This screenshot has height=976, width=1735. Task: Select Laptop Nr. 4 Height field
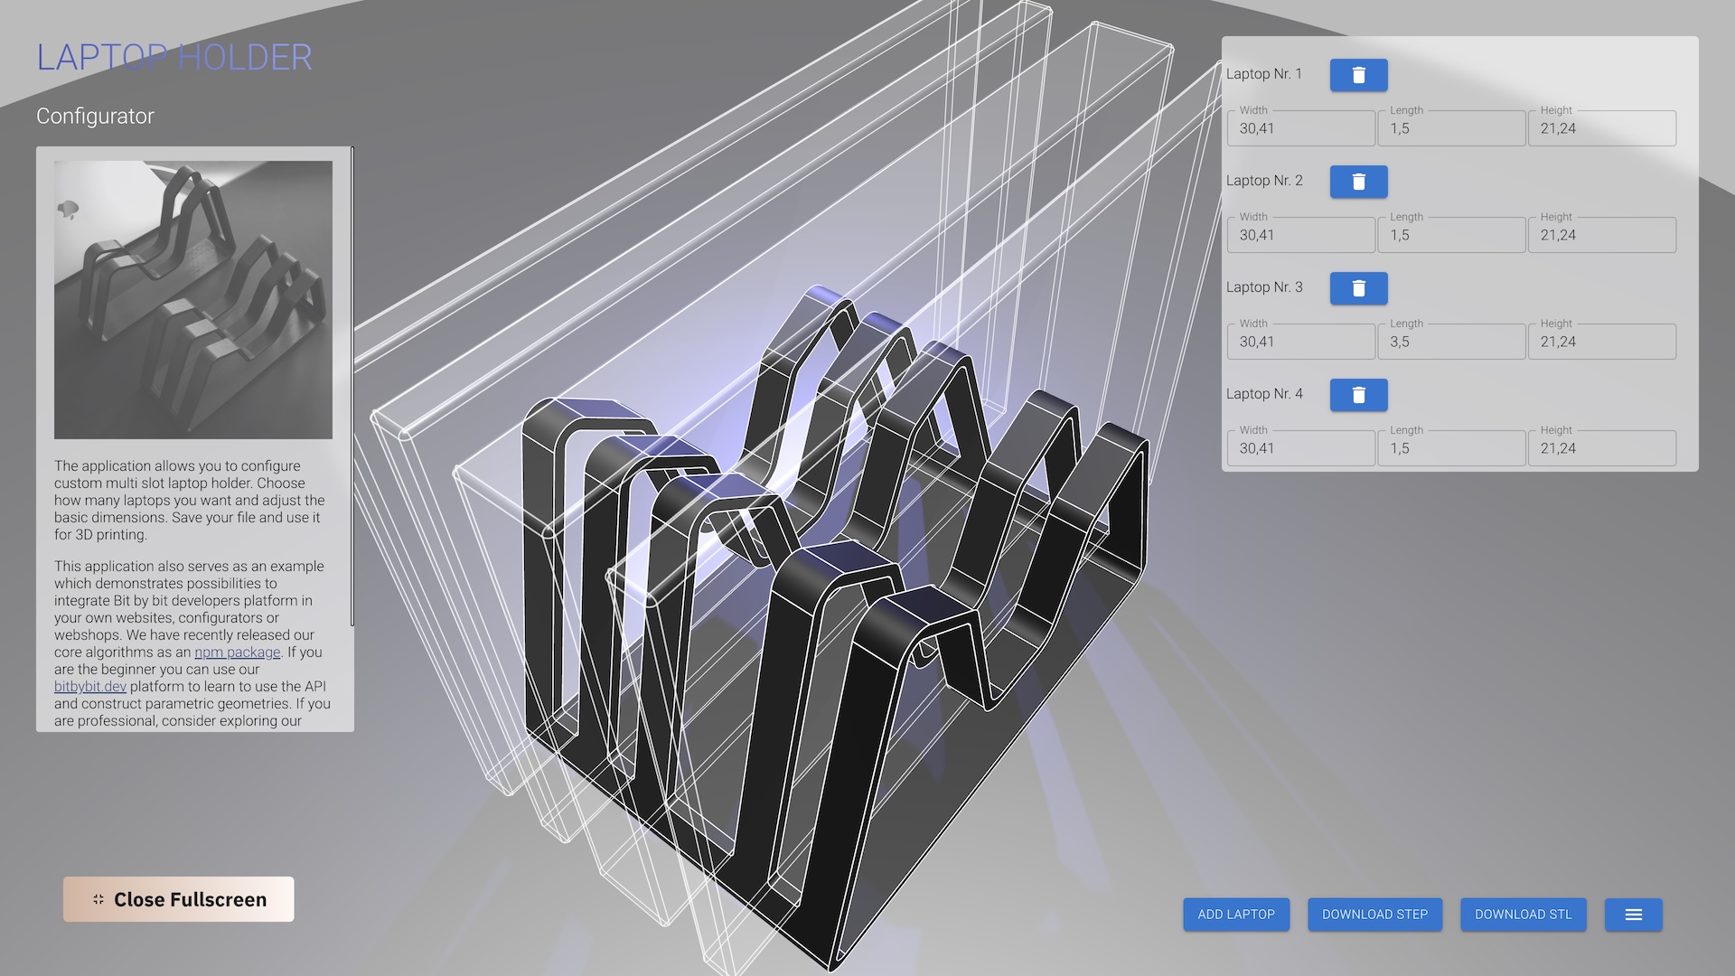click(x=1601, y=448)
